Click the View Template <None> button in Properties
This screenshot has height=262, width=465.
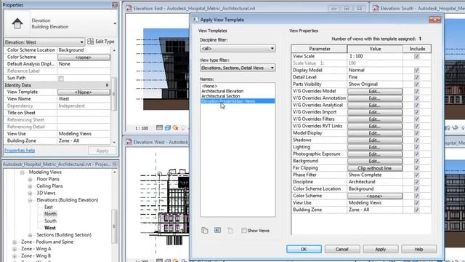[84, 92]
